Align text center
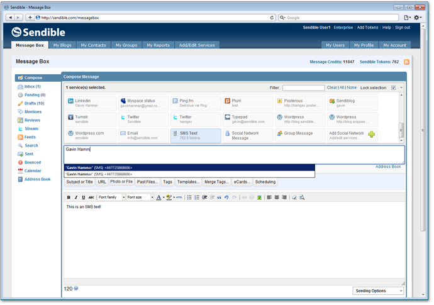The image size is (434, 305). tap(277, 198)
